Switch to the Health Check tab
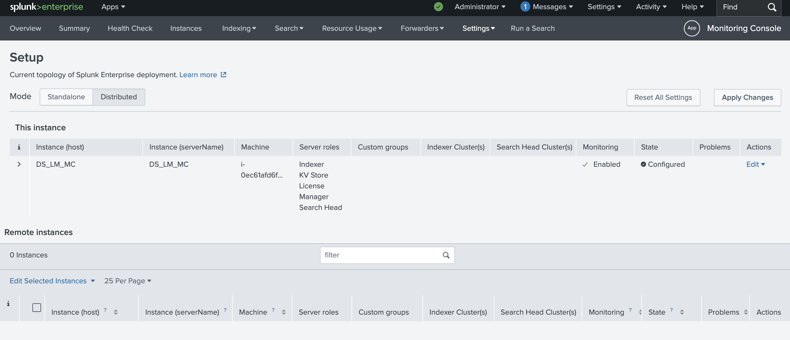The width and height of the screenshot is (790, 340). coord(130,28)
